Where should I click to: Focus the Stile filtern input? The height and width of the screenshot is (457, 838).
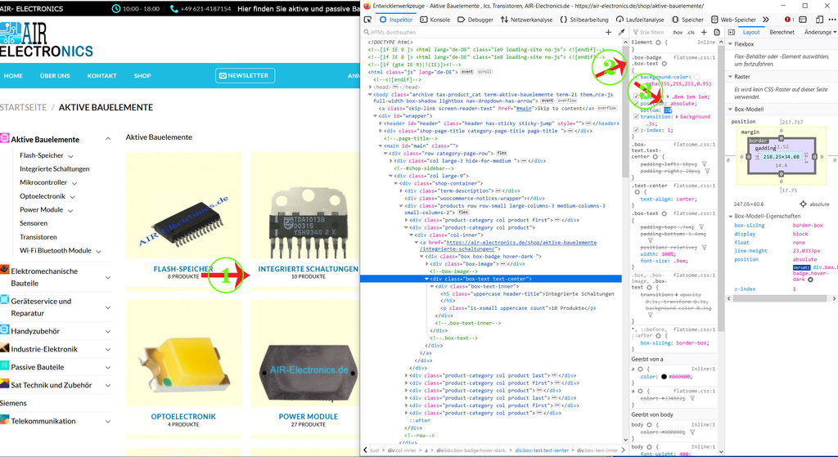click(x=653, y=32)
